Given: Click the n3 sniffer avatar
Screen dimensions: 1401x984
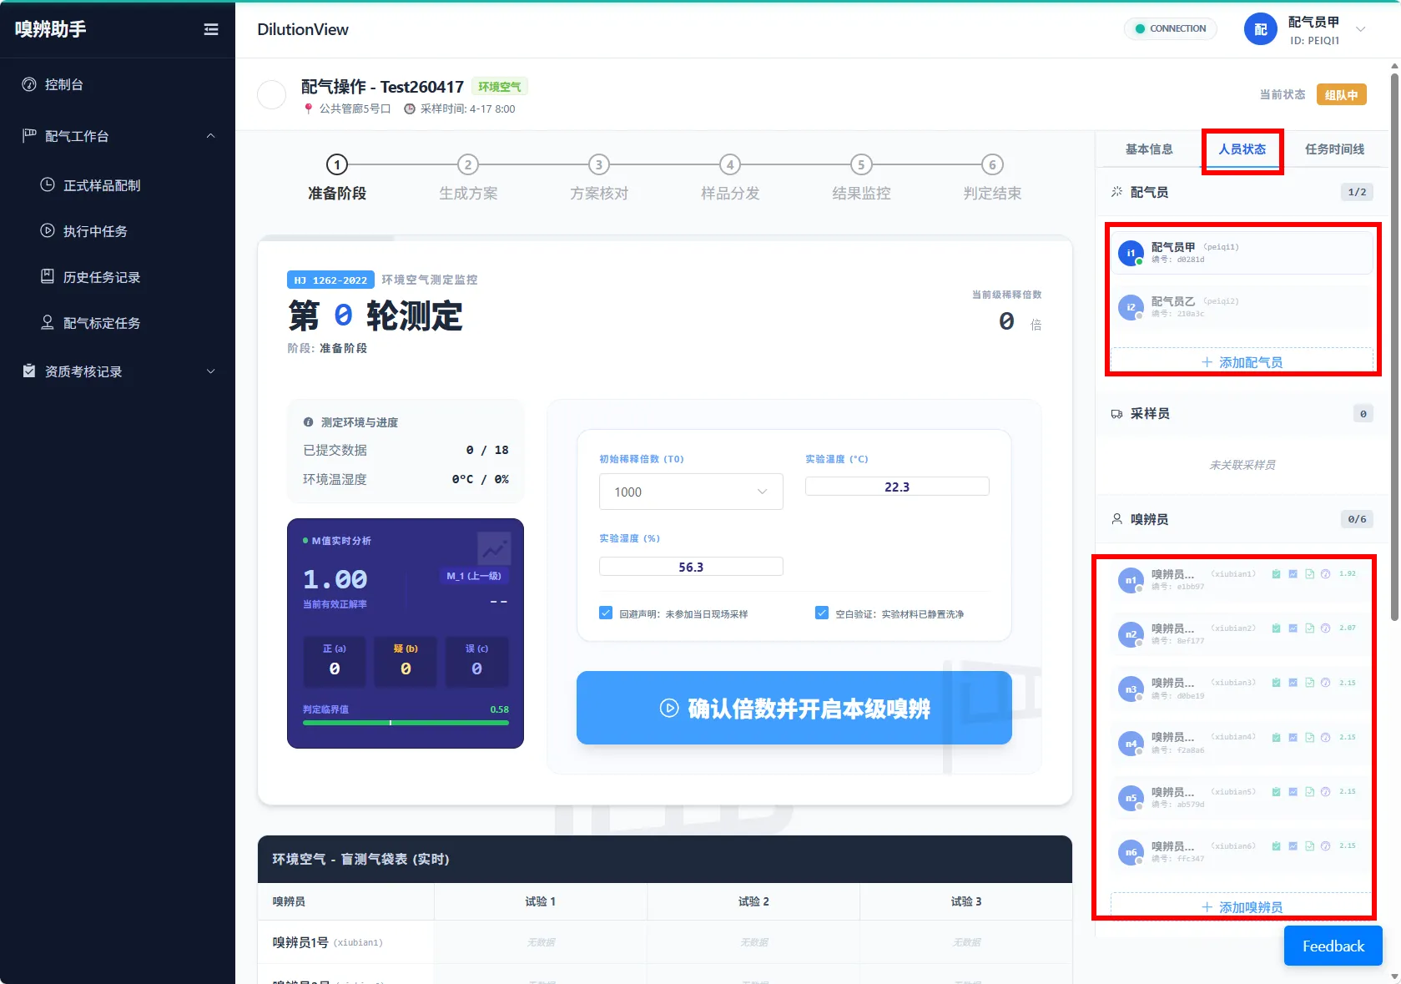Looking at the screenshot, I should pyautogui.click(x=1131, y=689).
